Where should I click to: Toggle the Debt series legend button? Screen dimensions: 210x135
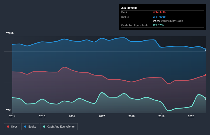click(x=12, y=127)
